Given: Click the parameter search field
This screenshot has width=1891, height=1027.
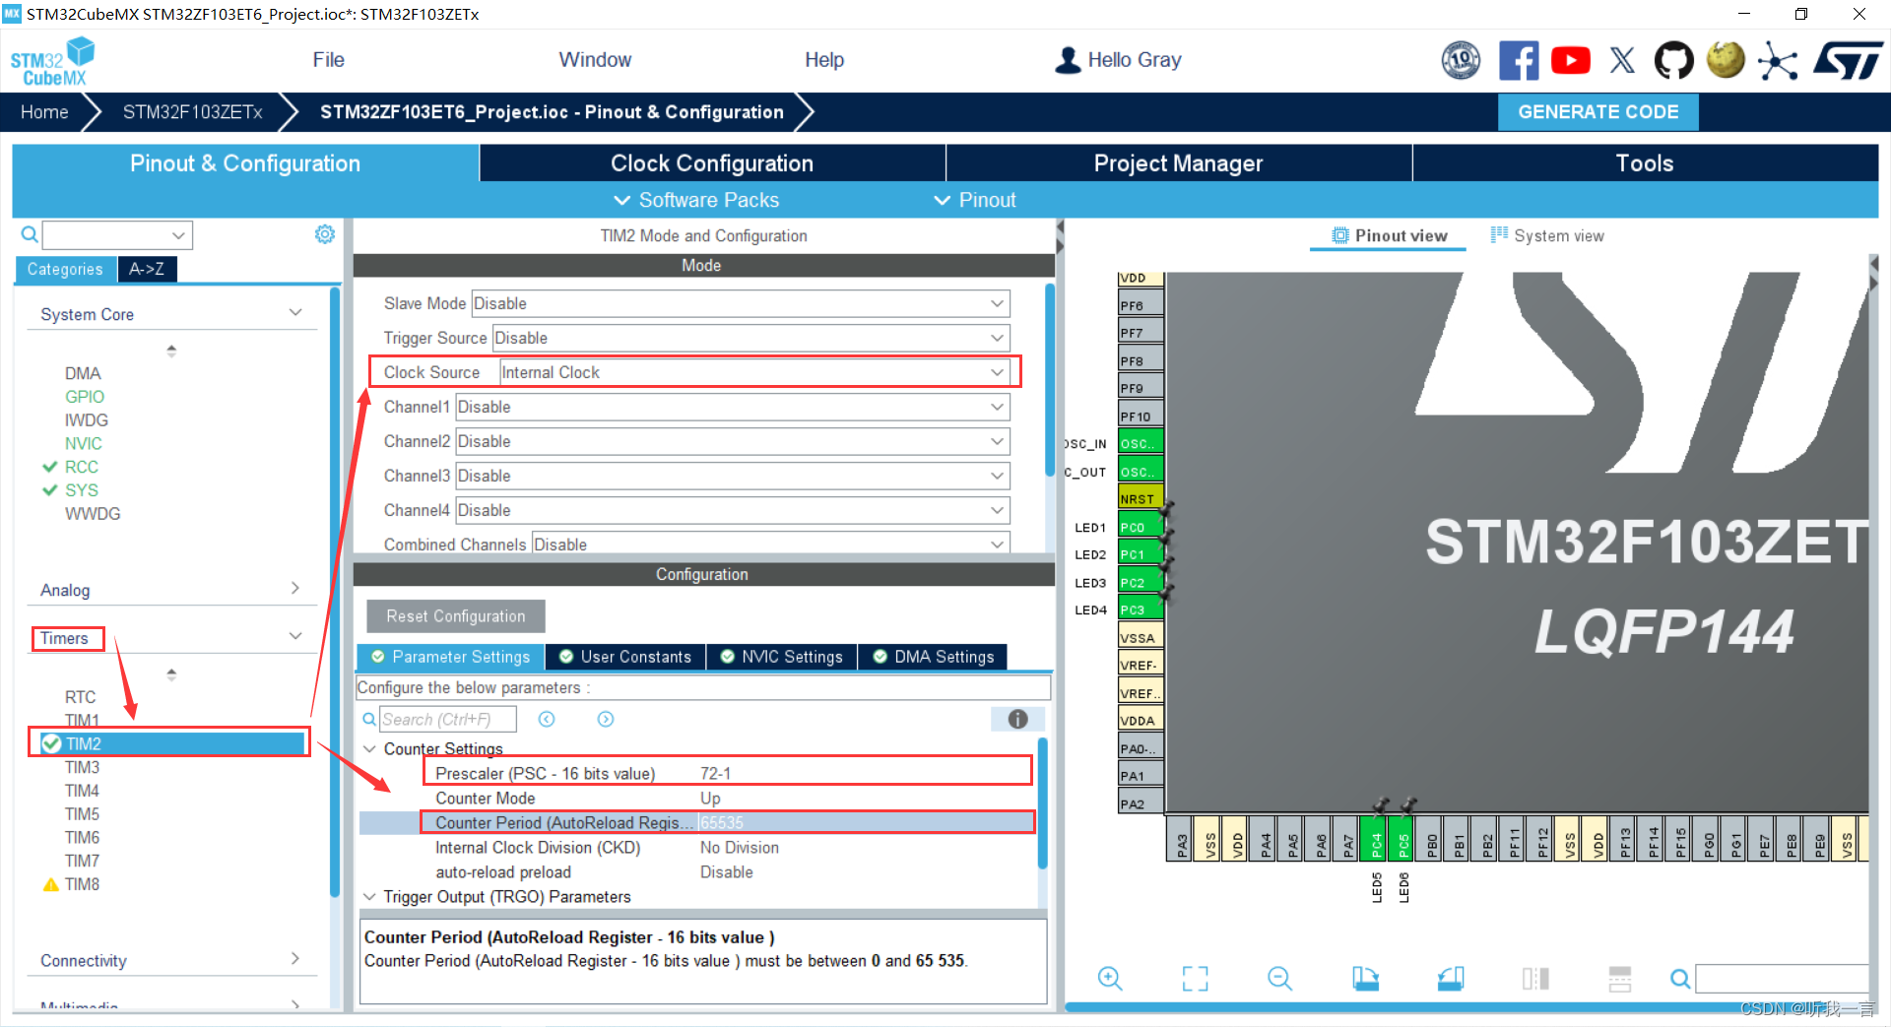Looking at the screenshot, I should (x=447, y=720).
